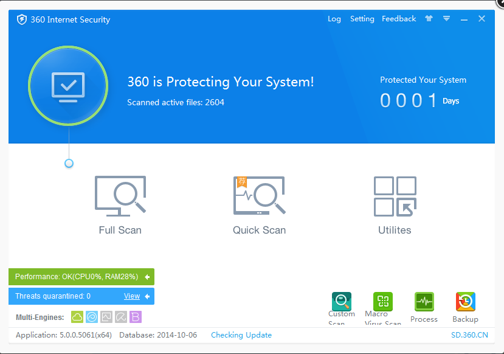This screenshot has height=354, width=504.
Task: Toggle the grey chart engine icon
Action: pos(106,317)
